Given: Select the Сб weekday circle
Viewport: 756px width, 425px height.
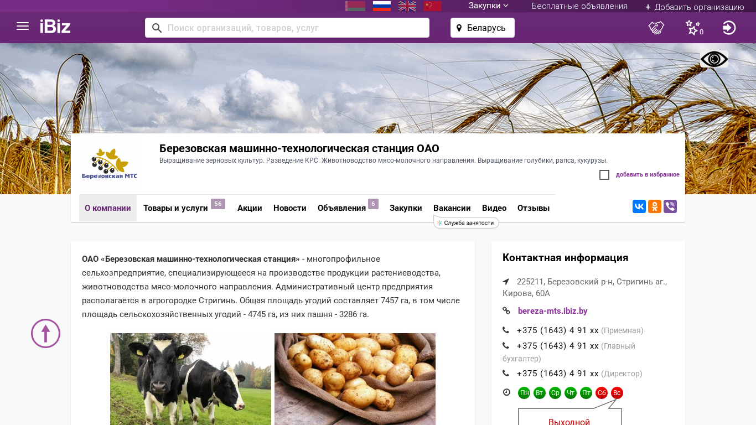Looking at the screenshot, I should coord(602,393).
